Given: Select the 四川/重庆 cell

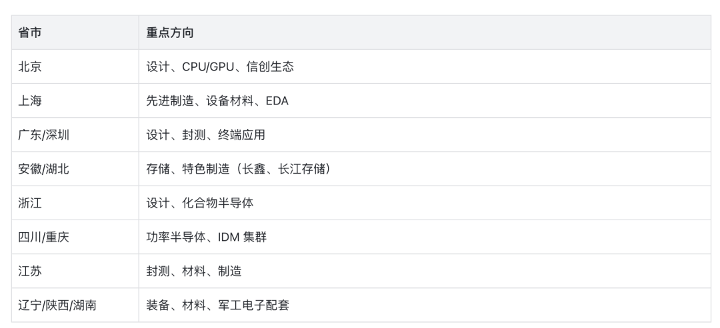Looking at the screenshot, I should click(x=75, y=238).
